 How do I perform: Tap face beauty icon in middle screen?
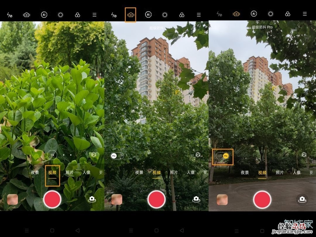[x=198, y=154]
